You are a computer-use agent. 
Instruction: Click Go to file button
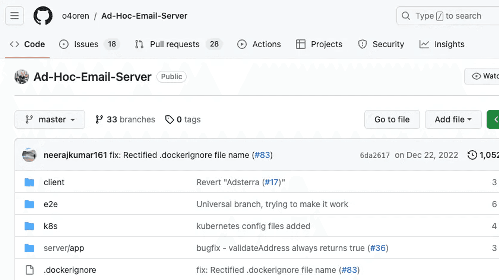coord(392,119)
